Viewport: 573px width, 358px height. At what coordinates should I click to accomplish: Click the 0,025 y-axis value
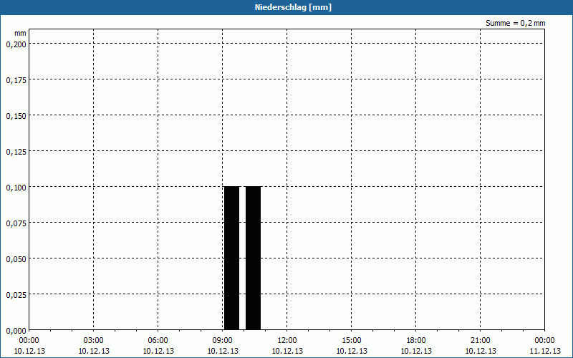16,294
